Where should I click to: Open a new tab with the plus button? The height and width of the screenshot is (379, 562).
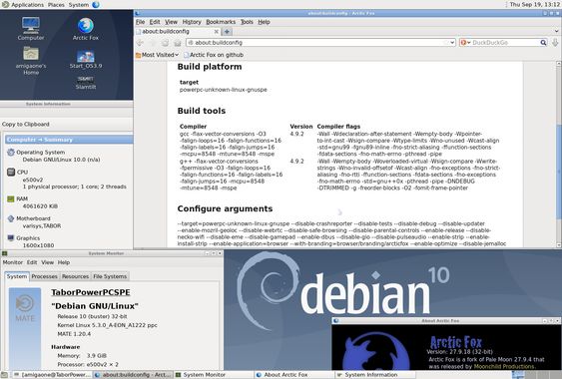pos(227,32)
